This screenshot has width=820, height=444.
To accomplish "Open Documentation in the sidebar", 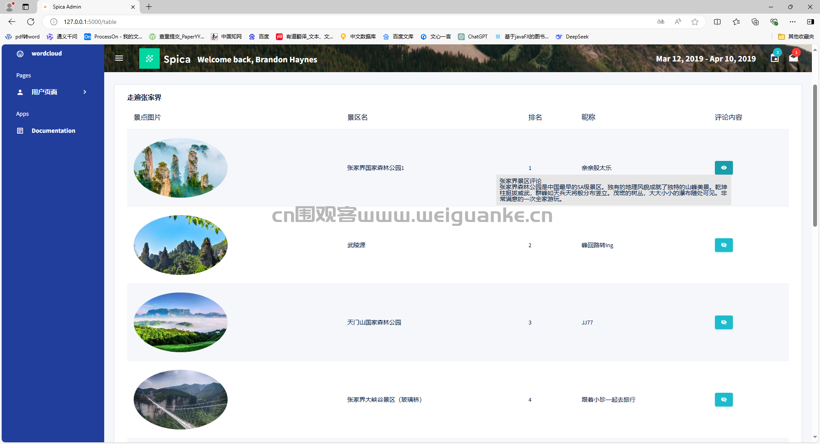I will tap(53, 131).
